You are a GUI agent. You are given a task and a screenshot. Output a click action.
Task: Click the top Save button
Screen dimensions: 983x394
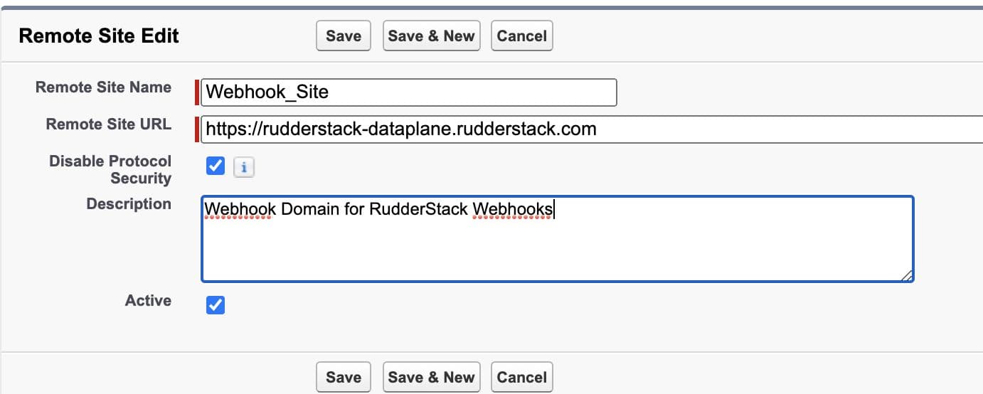(344, 36)
